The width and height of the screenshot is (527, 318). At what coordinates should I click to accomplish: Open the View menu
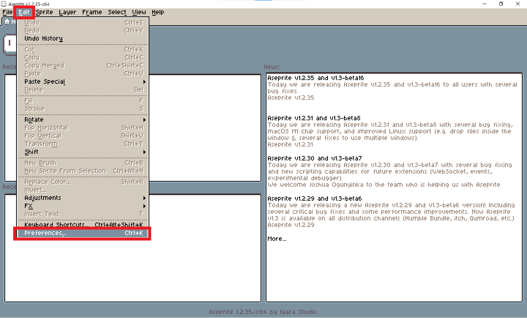tap(139, 12)
